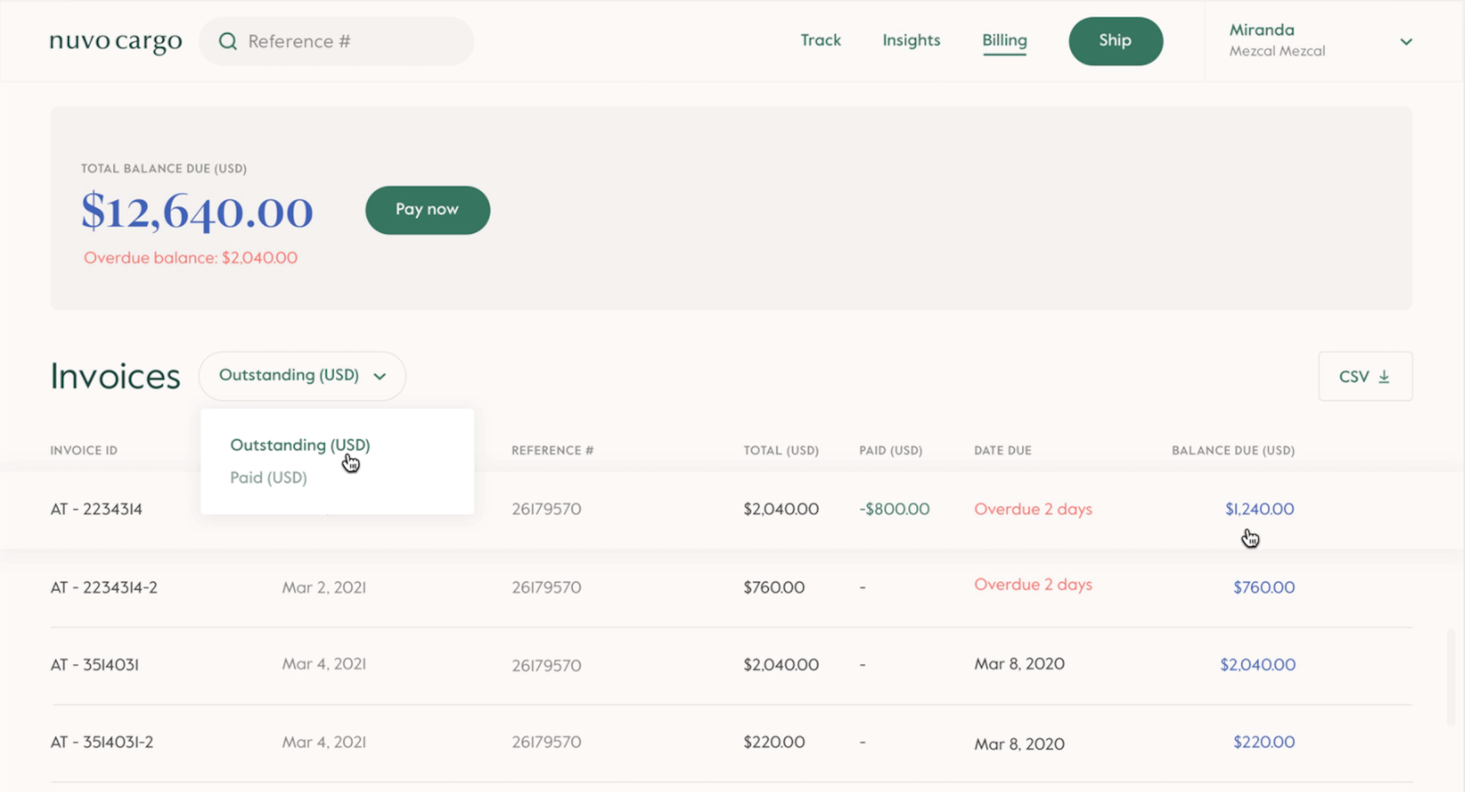This screenshot has width=1465, height=792.
Task: Click the overdue balance amount text
Action: (x=191, y=257)
